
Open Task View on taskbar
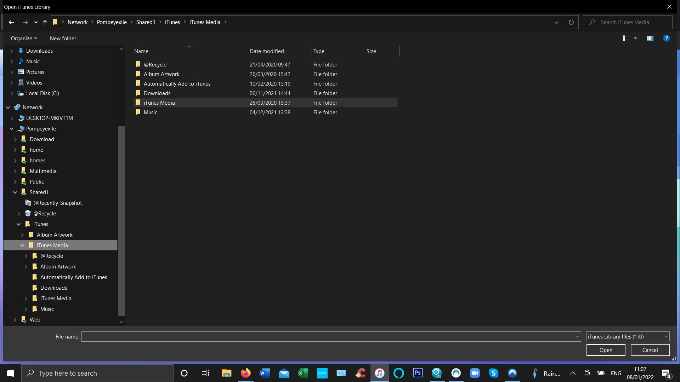[205, 373]
